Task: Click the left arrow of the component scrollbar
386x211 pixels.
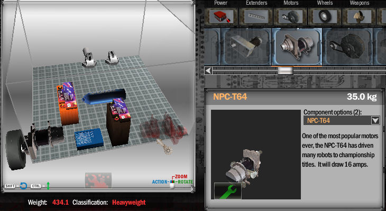Action: point(208,71)
